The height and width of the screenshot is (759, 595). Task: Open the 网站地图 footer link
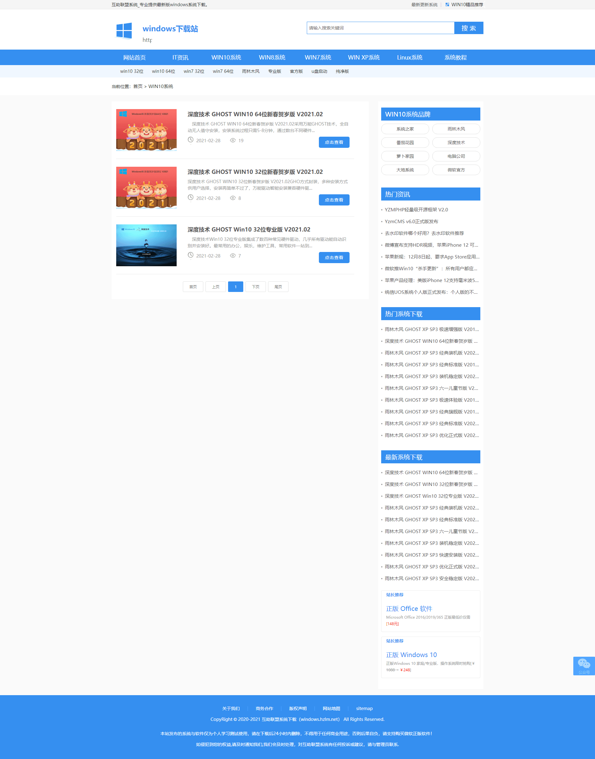pos(331,708)
